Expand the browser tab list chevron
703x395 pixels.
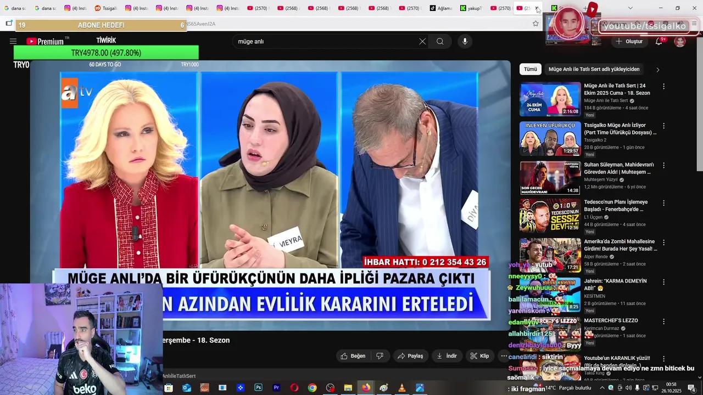pyautogui.click(x=630, y=8)
